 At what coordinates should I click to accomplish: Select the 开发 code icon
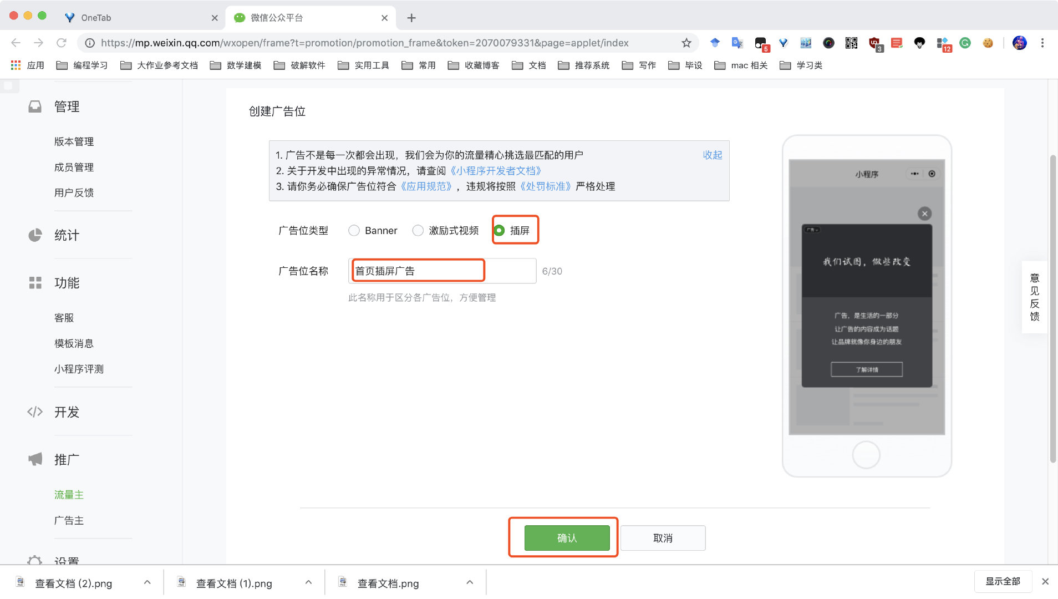(x=34, y=412)
